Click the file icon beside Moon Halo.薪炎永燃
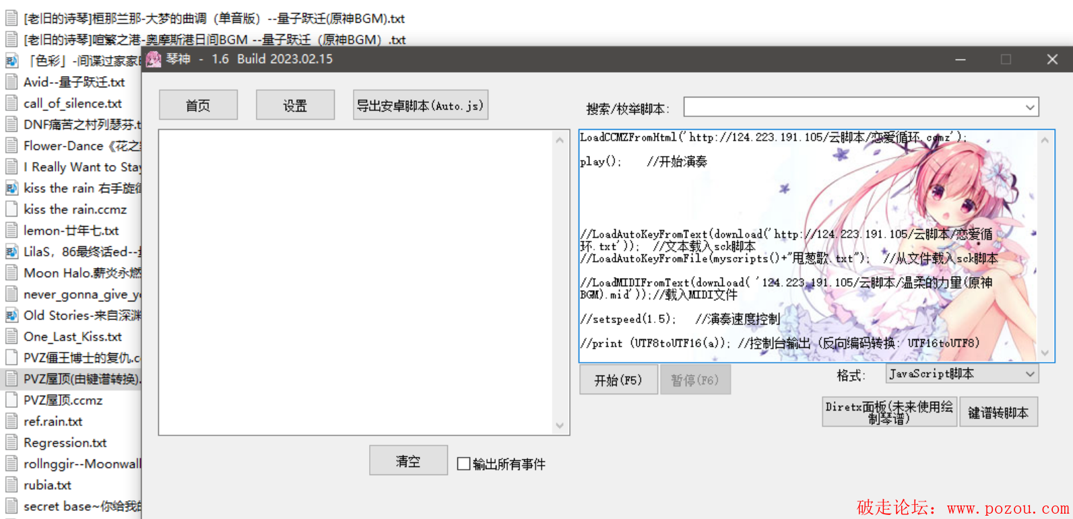The height and width of the screenshot is (519, 1073). 11,273
